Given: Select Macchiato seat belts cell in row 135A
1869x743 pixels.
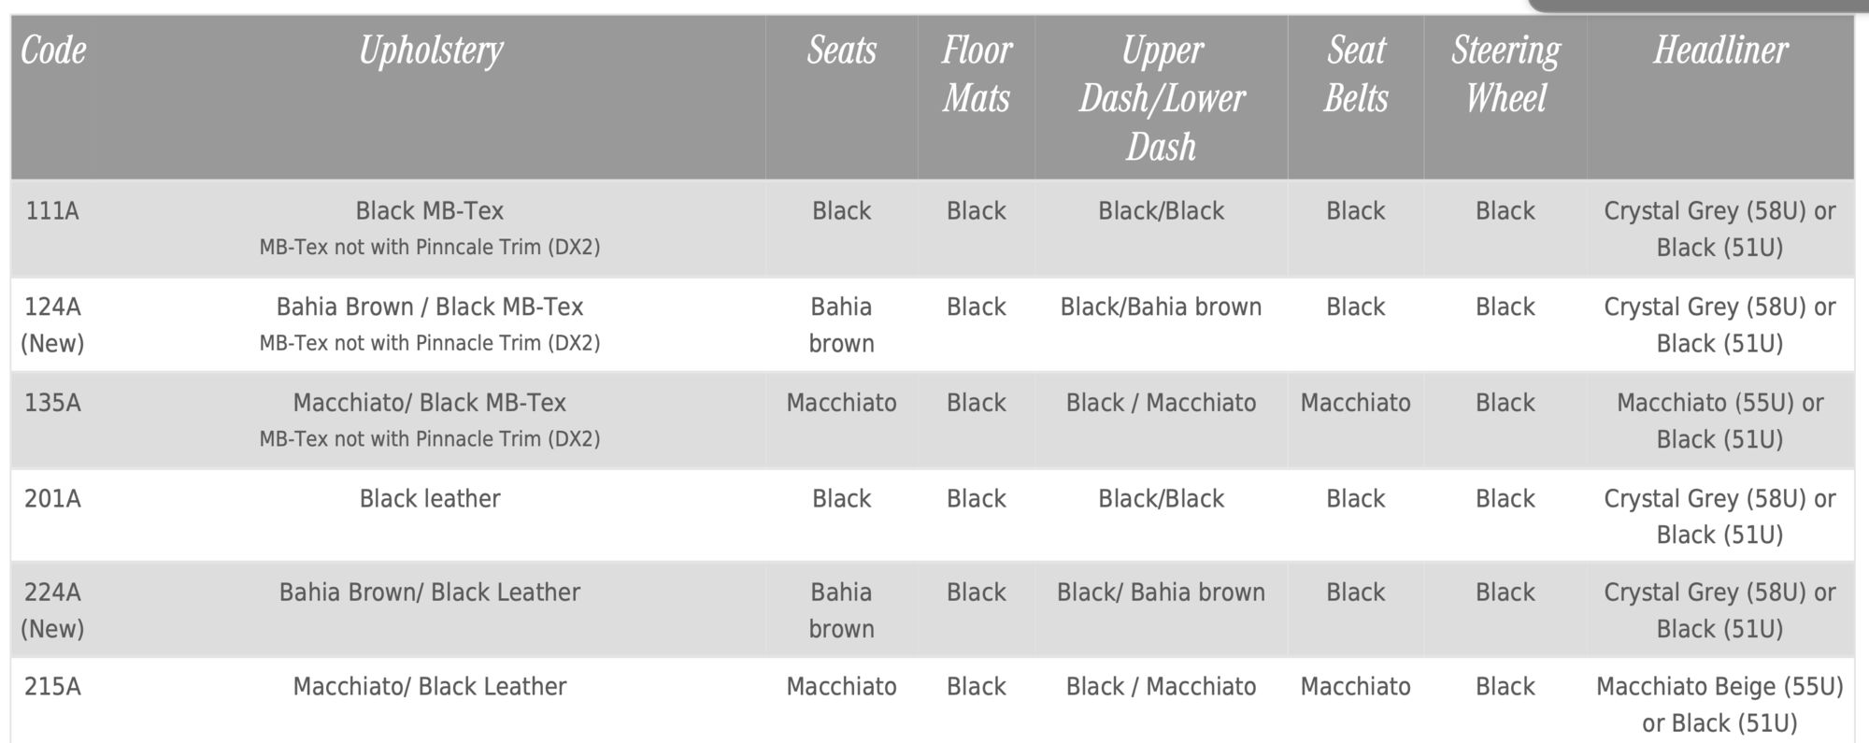Looking at the screenshot, I should (x=1355, y=403).
